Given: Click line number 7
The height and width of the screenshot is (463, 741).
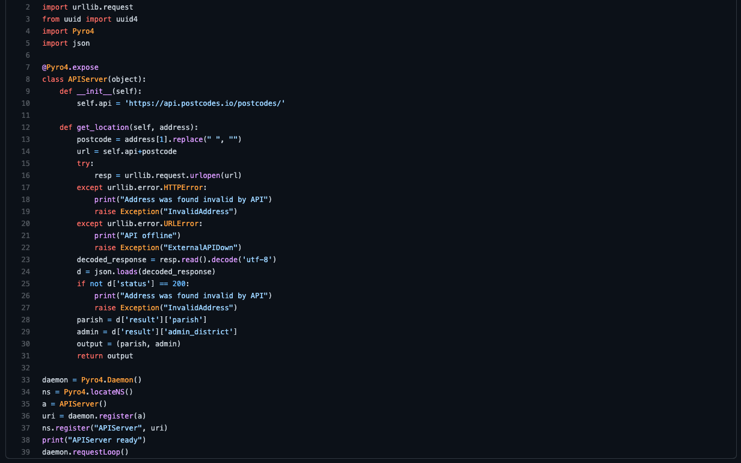Looking at the screenshot, I should (x=28, y=67).
